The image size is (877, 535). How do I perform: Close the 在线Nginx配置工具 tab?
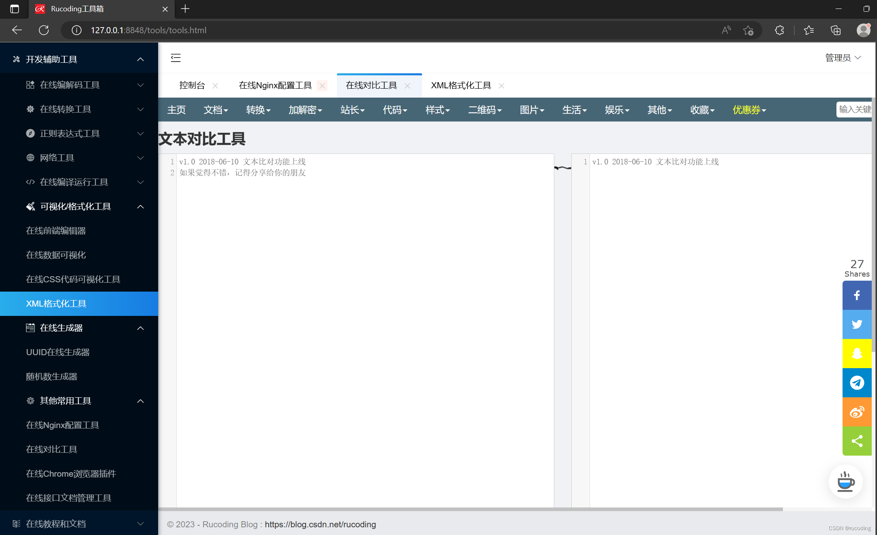click(322, 86)
